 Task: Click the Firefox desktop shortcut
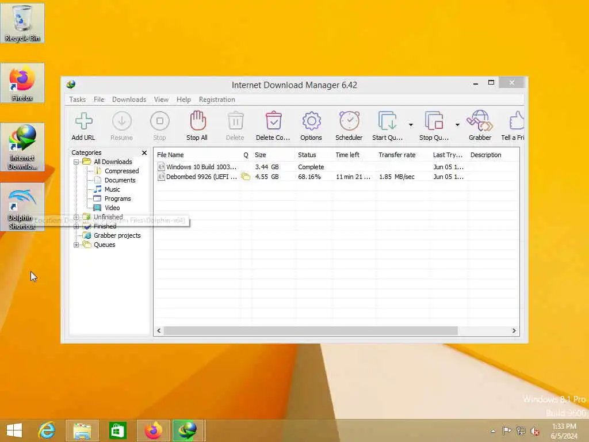(22, 83)
